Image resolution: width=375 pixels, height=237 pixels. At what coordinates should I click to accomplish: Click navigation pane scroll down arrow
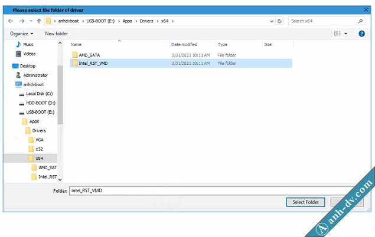[x=60, y=180]
